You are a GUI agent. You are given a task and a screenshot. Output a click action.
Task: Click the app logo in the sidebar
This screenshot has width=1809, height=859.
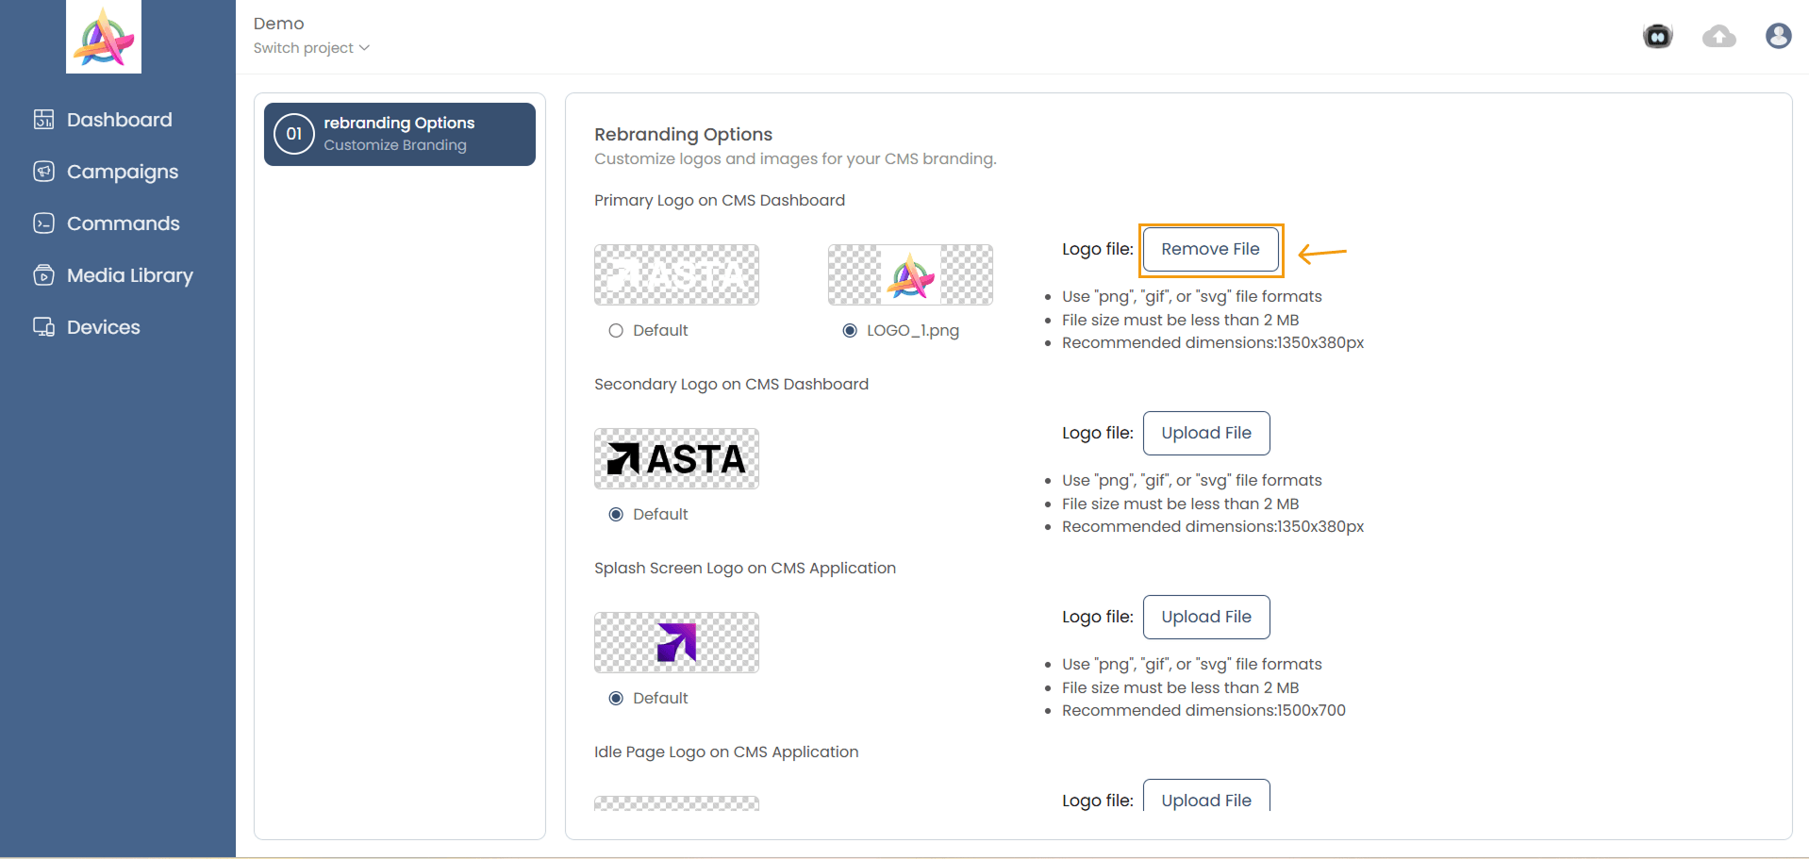104,38
